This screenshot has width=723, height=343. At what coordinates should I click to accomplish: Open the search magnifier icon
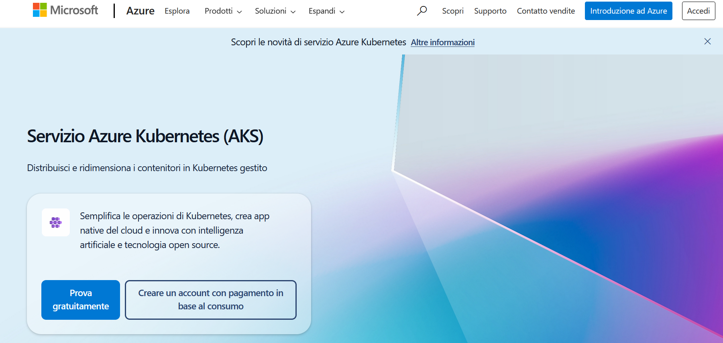422,11
